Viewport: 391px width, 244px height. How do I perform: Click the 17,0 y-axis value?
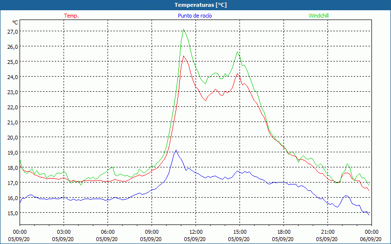pos(12,183)
